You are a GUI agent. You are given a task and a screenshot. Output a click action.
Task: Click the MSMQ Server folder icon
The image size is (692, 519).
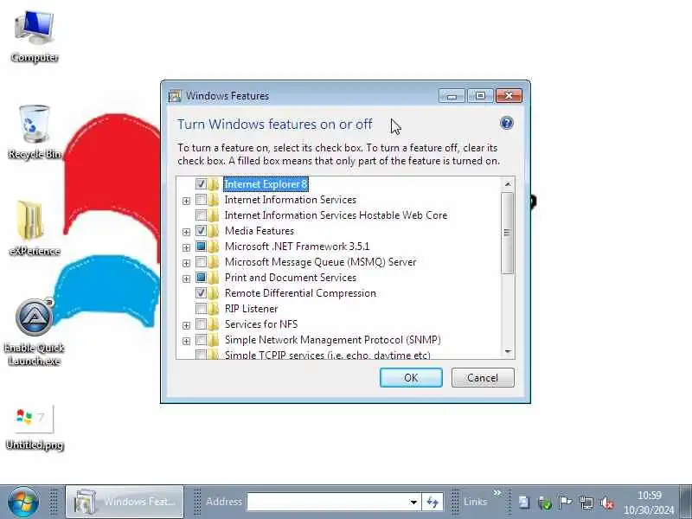coord(214,262)
